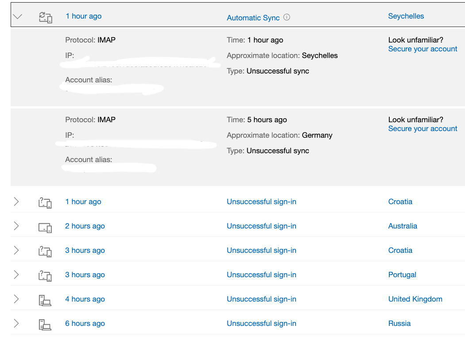The height and width of the screenshot is (337, 465).
Task: Click the Automatic Sync activity label
Action: [253, 18]
